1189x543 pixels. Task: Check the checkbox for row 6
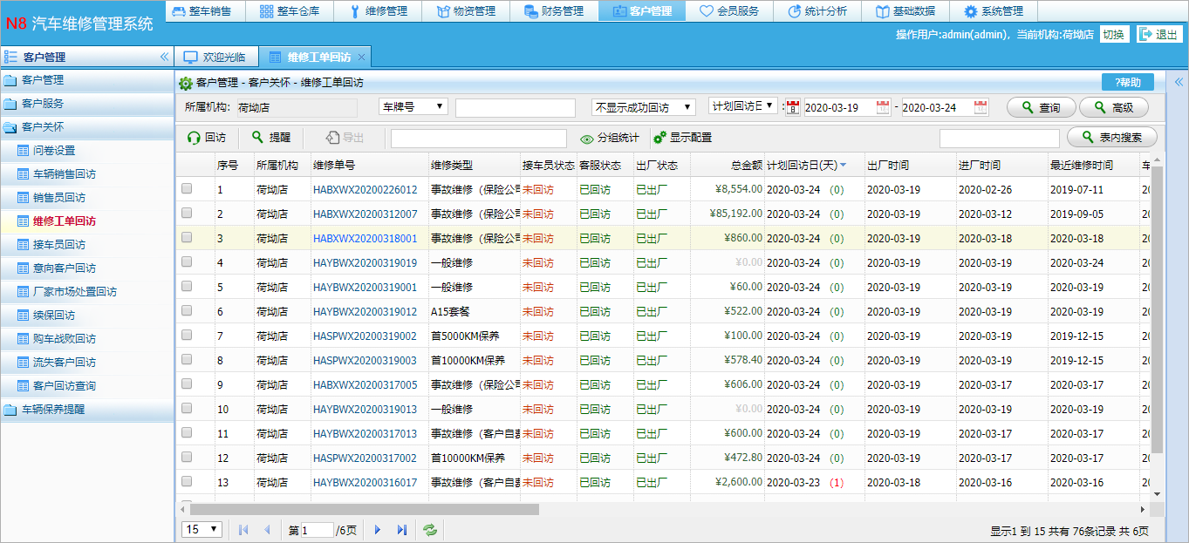coord(187,310)
